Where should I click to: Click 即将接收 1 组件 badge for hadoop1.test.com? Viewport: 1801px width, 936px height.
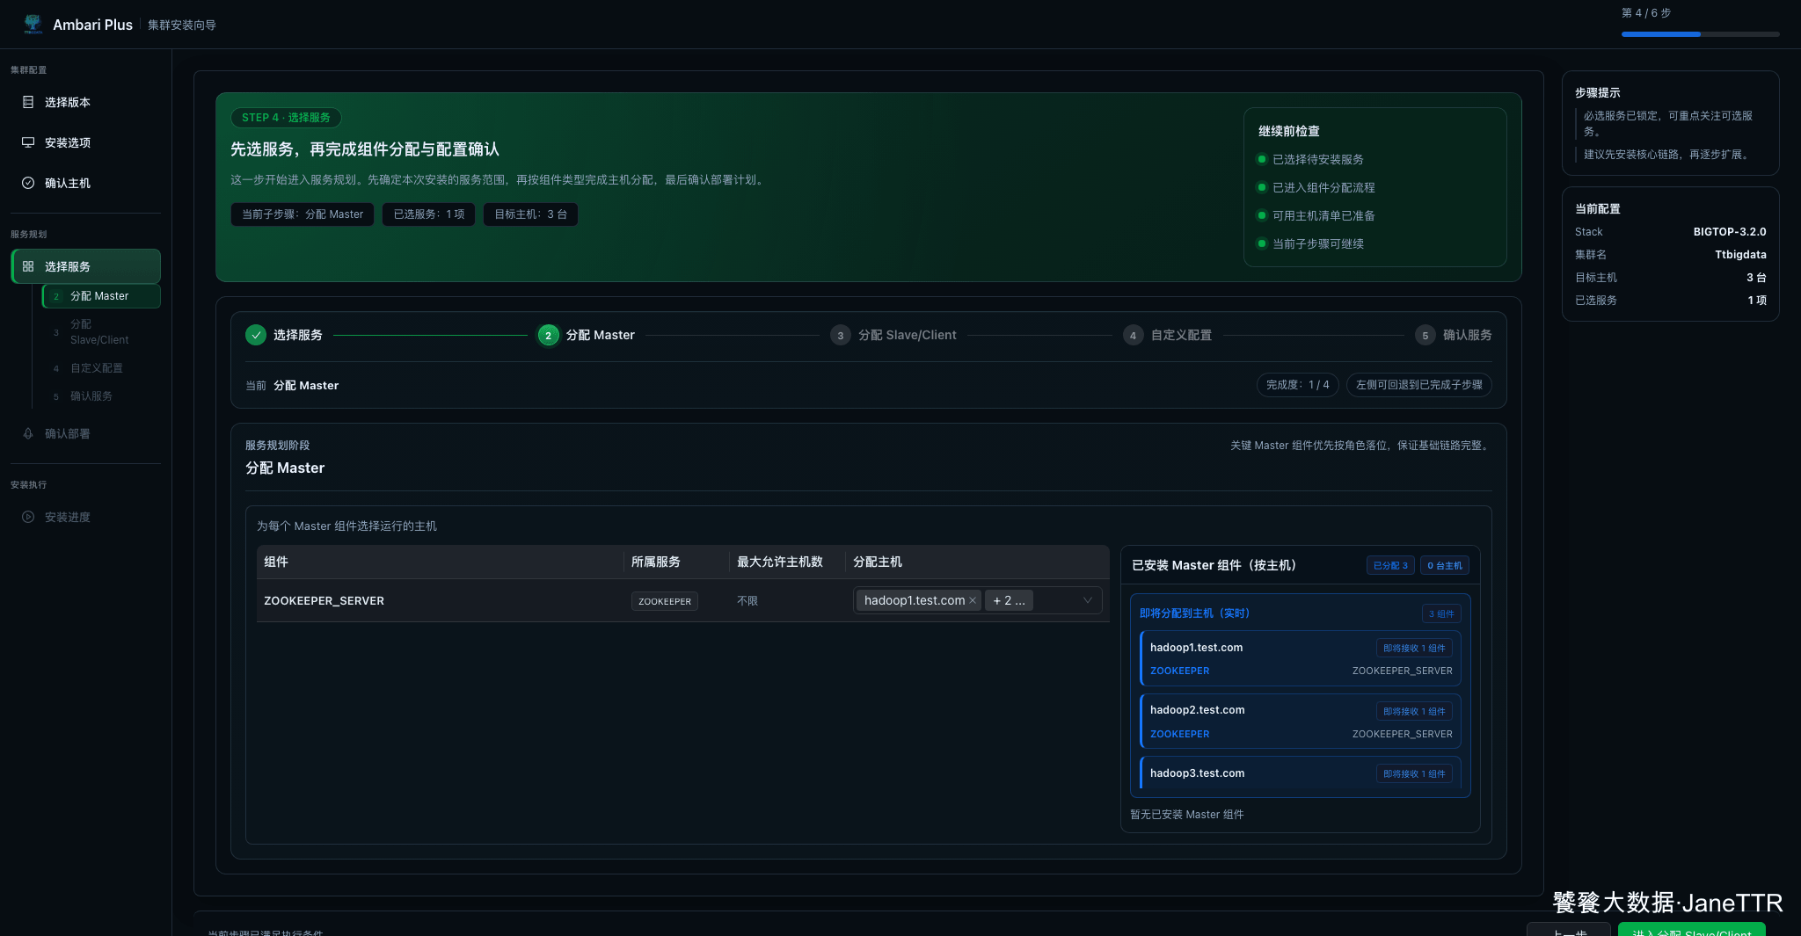[1414, 649]
